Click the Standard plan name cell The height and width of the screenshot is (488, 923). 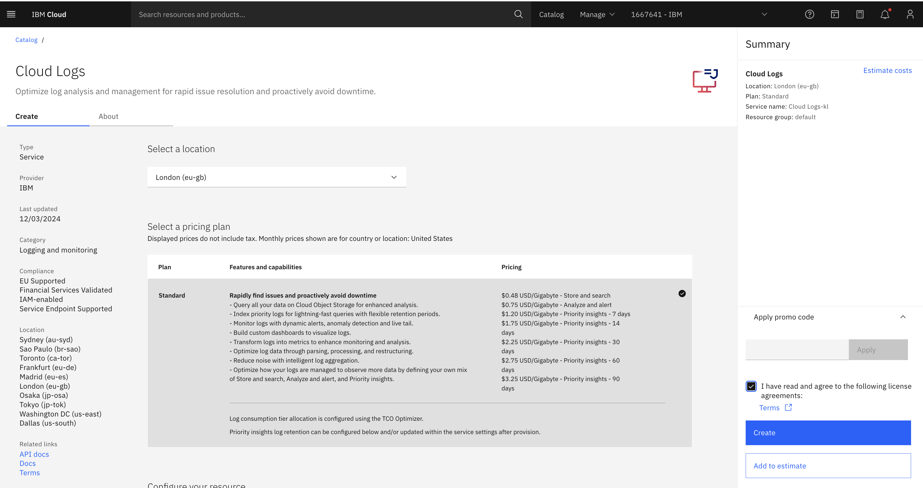[x=172, y=295]
